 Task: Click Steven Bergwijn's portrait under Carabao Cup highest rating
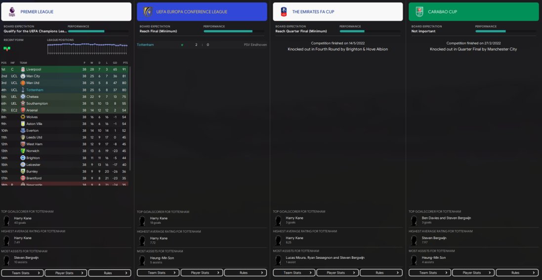[414, 240]
